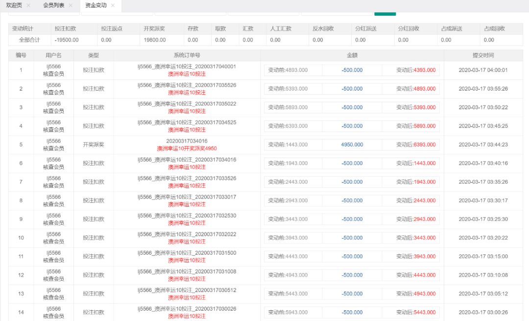Click order lj5566_澳洲幸运10投注_20200317030512

pos(187,290)
